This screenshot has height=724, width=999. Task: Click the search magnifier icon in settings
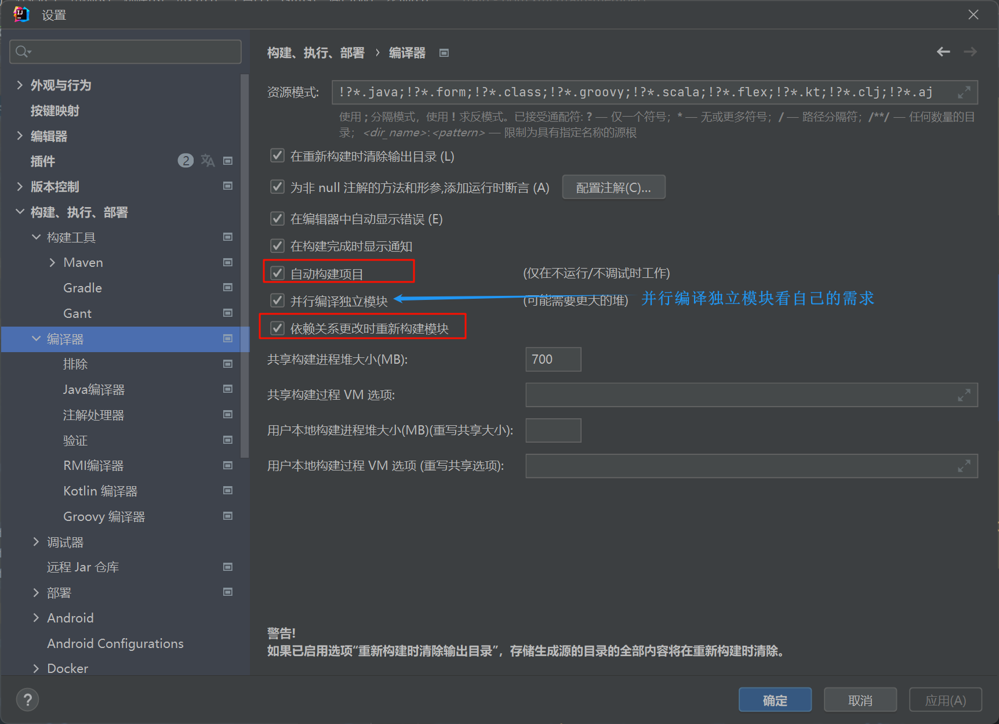coord(23,52)
